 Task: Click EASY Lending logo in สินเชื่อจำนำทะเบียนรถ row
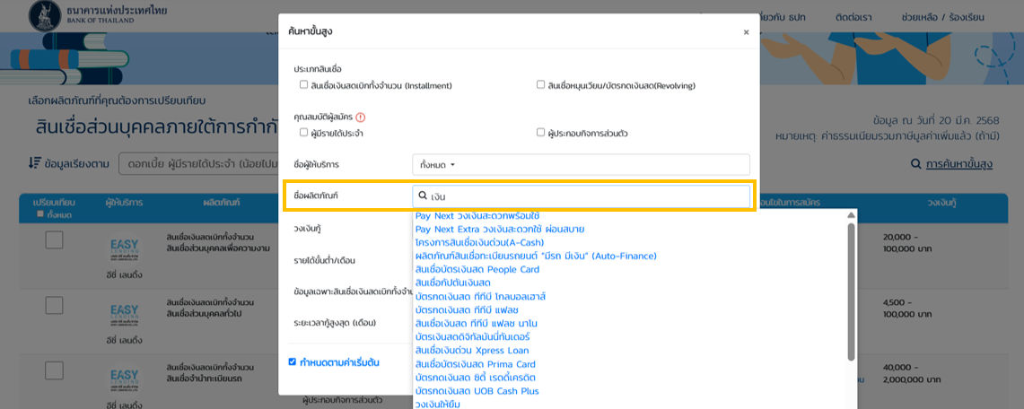point(124,382)
